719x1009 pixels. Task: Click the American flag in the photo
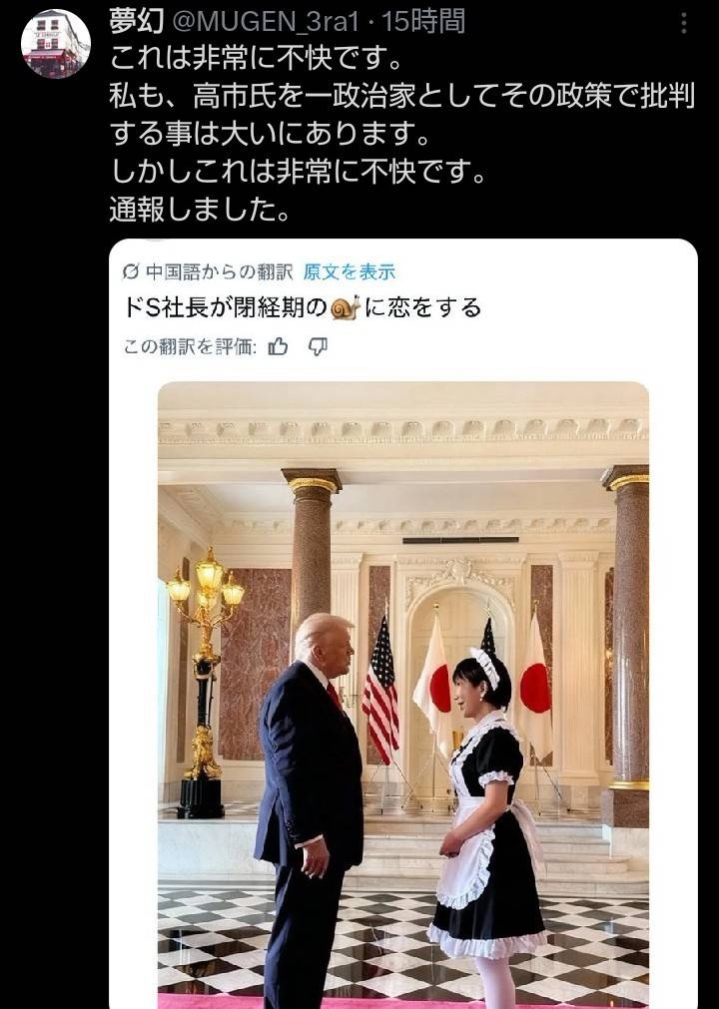click(380, 689)
